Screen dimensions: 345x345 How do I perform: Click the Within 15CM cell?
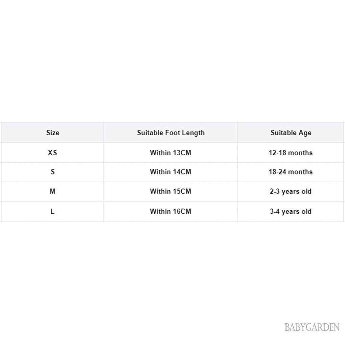click(x=170, y=191)
